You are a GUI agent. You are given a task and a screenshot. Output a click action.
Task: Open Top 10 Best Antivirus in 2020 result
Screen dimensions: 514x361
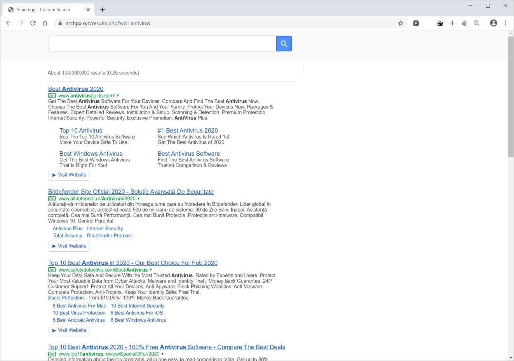coord(133,263)
